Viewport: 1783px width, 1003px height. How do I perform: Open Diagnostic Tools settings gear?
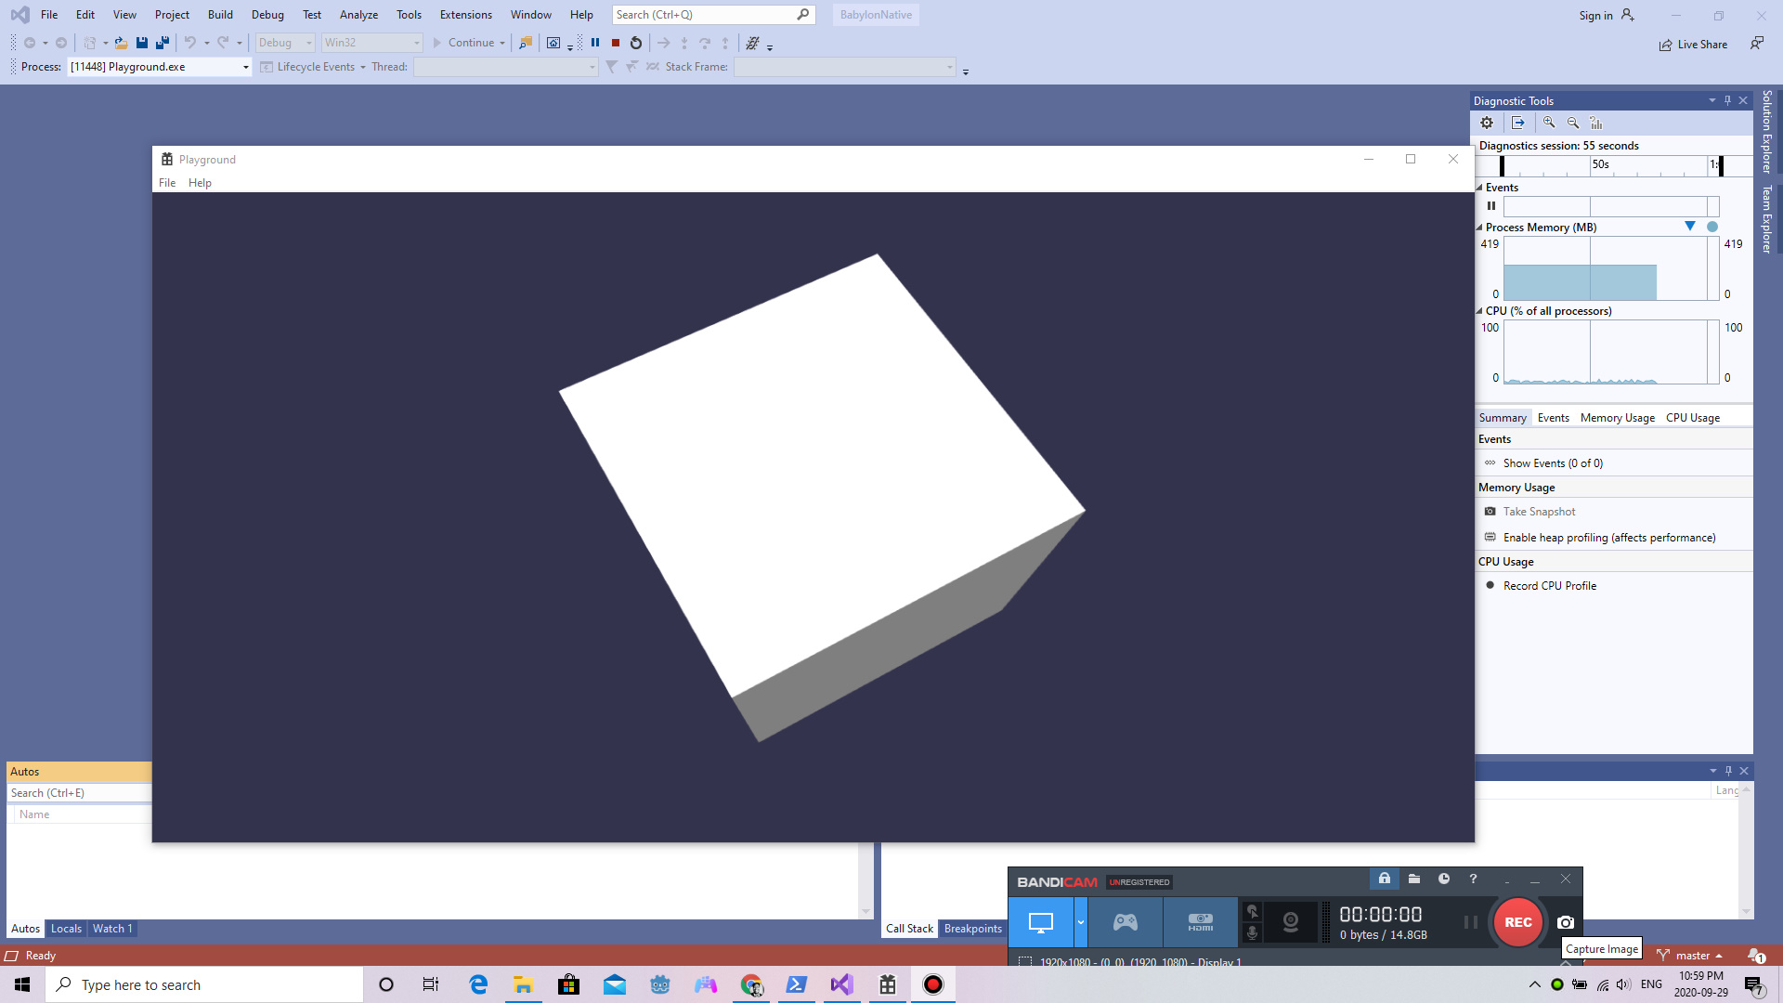pos(1487,123)
